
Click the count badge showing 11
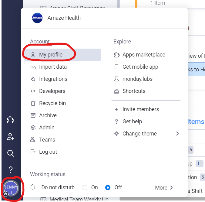(x=199, y=163)
